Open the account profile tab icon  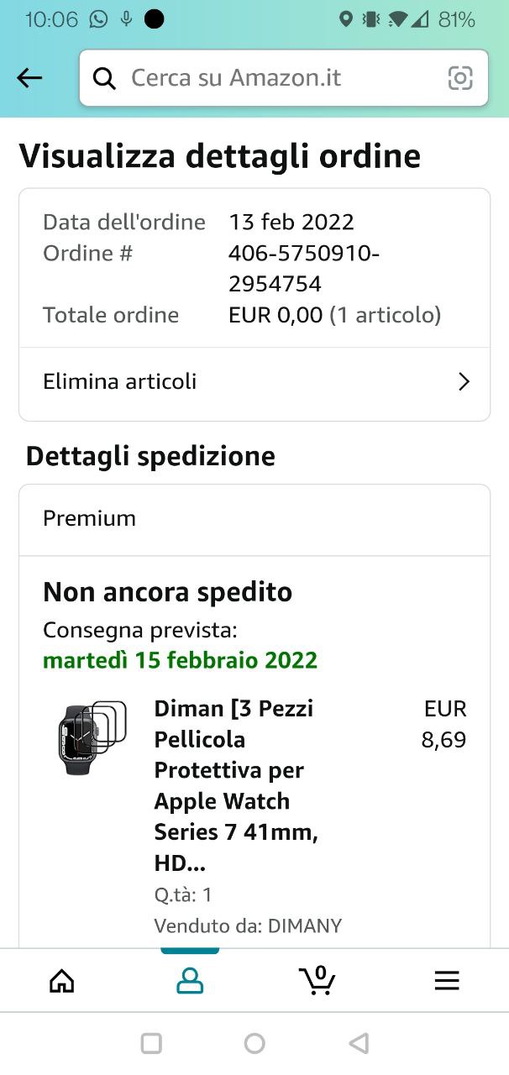pos(190,980)
